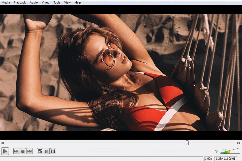
Task: Mute audio via the speaker icon
Action: [216, 151]
